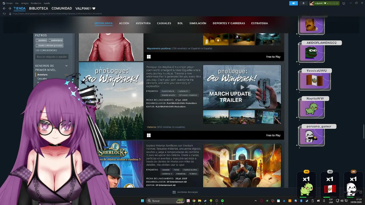Click the Windows platform icon for Prologue: Go Wayback!
365x205 pixels.
point(149,135)
